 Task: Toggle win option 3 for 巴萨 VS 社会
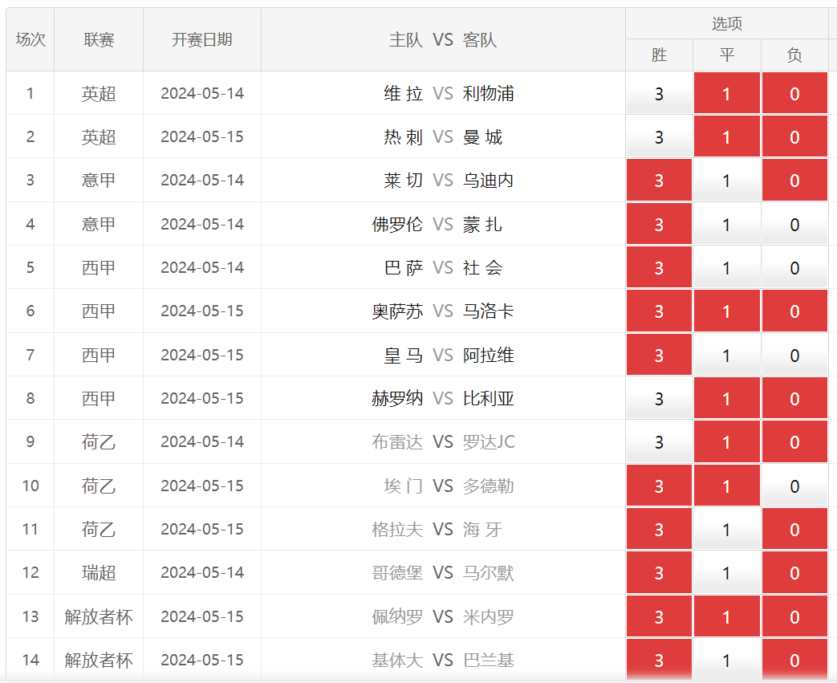659,267
